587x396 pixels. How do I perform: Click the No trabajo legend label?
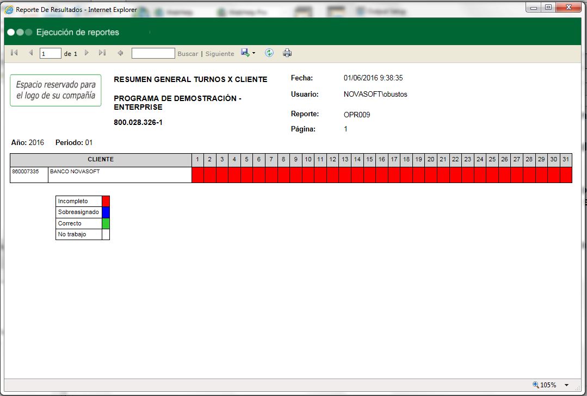pyautogui.click(x=72, y=234)
